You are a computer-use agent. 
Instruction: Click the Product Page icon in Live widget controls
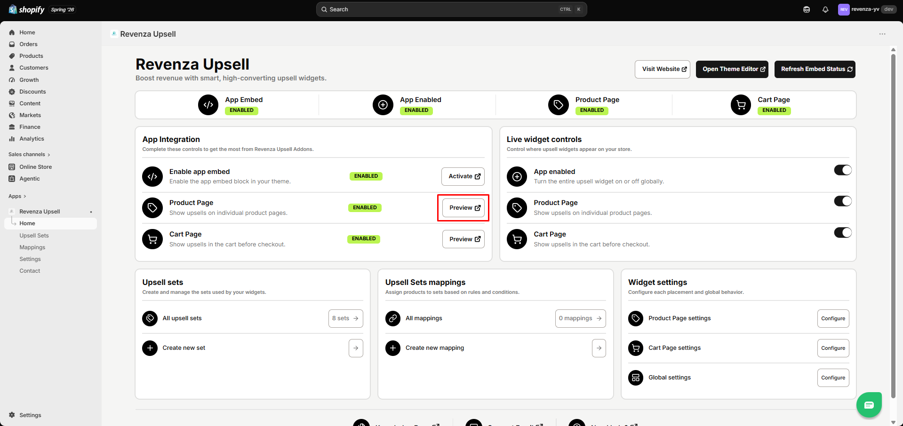[x=517, y=208]
